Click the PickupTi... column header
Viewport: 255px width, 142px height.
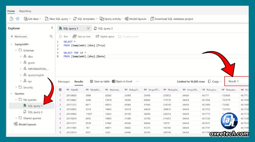click(x=132, y=90)
